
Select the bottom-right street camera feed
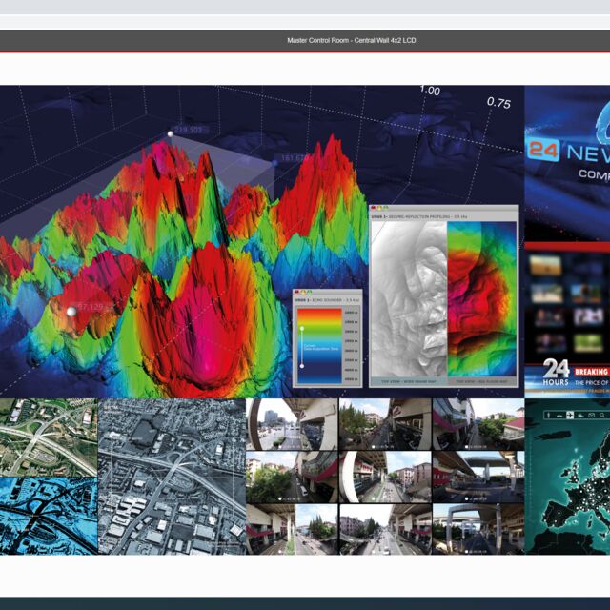[477, 528]
